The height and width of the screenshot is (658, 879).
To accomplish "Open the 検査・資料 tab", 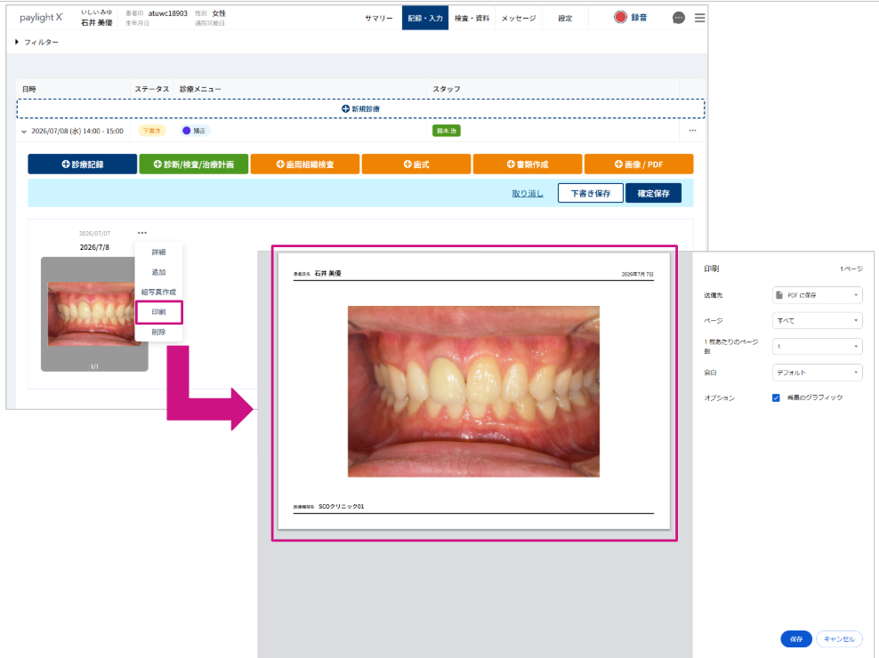I will click(472, 18).
